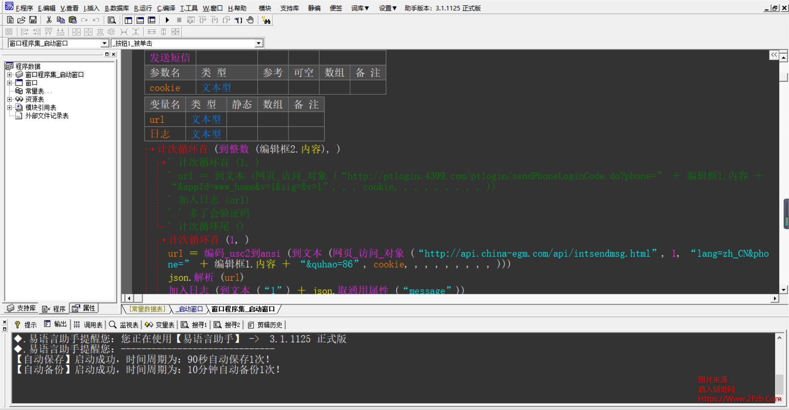Click the 静编 helper button

pyautogui.click(x=314, y=8)
